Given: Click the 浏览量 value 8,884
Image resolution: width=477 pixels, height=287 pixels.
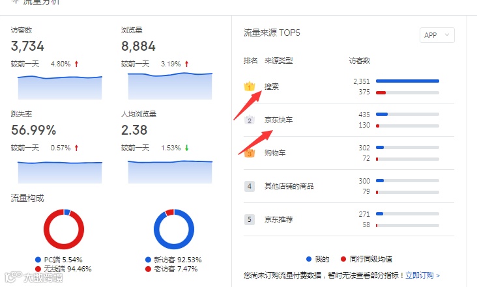Looking at the screenshot, I should [x=138, y=46].
